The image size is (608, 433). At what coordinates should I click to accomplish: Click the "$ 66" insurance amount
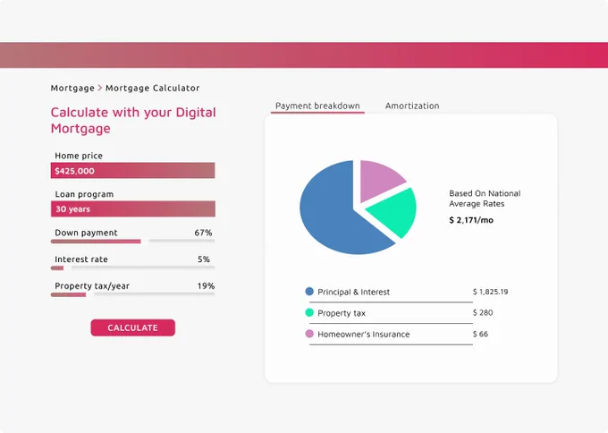pos(480,334)
